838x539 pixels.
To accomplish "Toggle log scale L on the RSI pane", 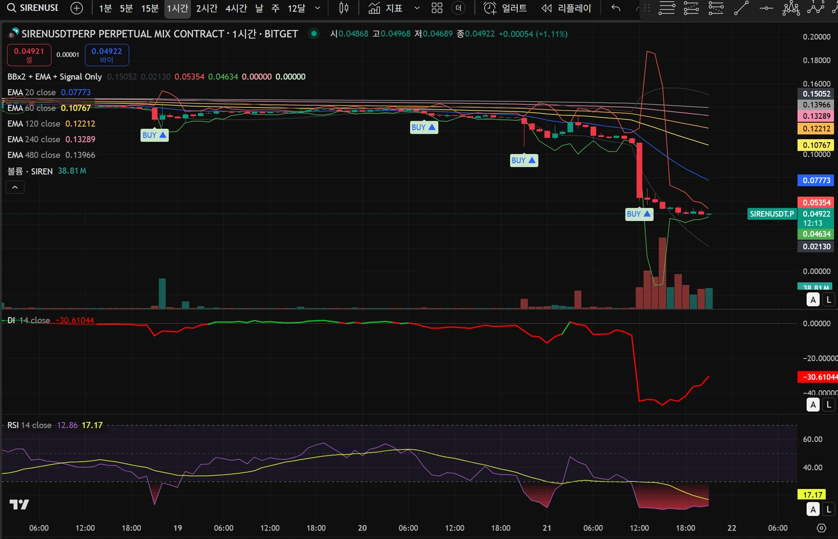I will pos(829,510).
